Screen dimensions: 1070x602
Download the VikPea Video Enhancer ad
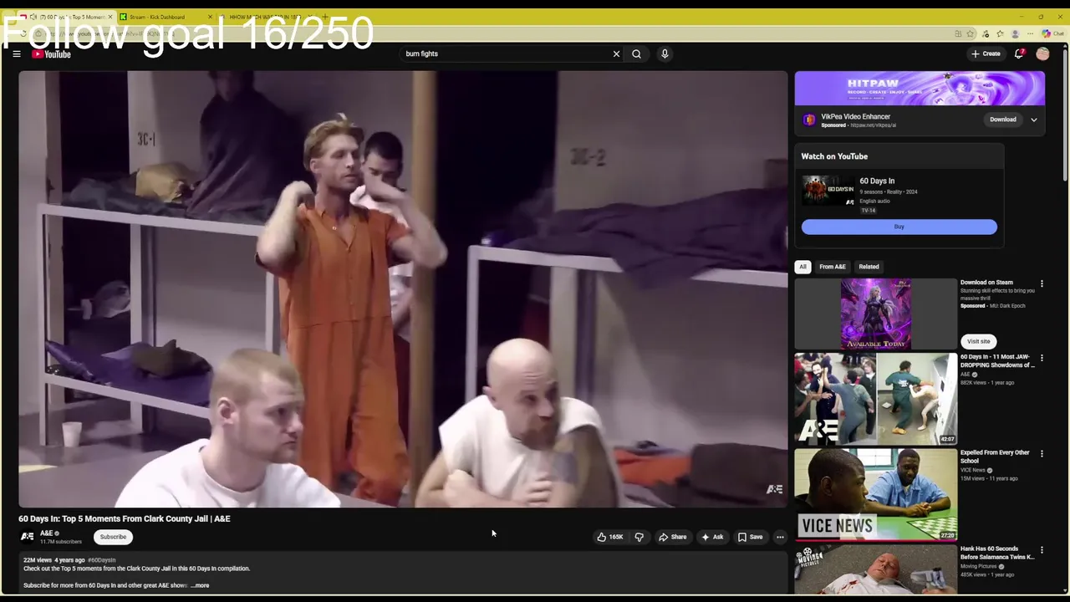pos(1003,120)
